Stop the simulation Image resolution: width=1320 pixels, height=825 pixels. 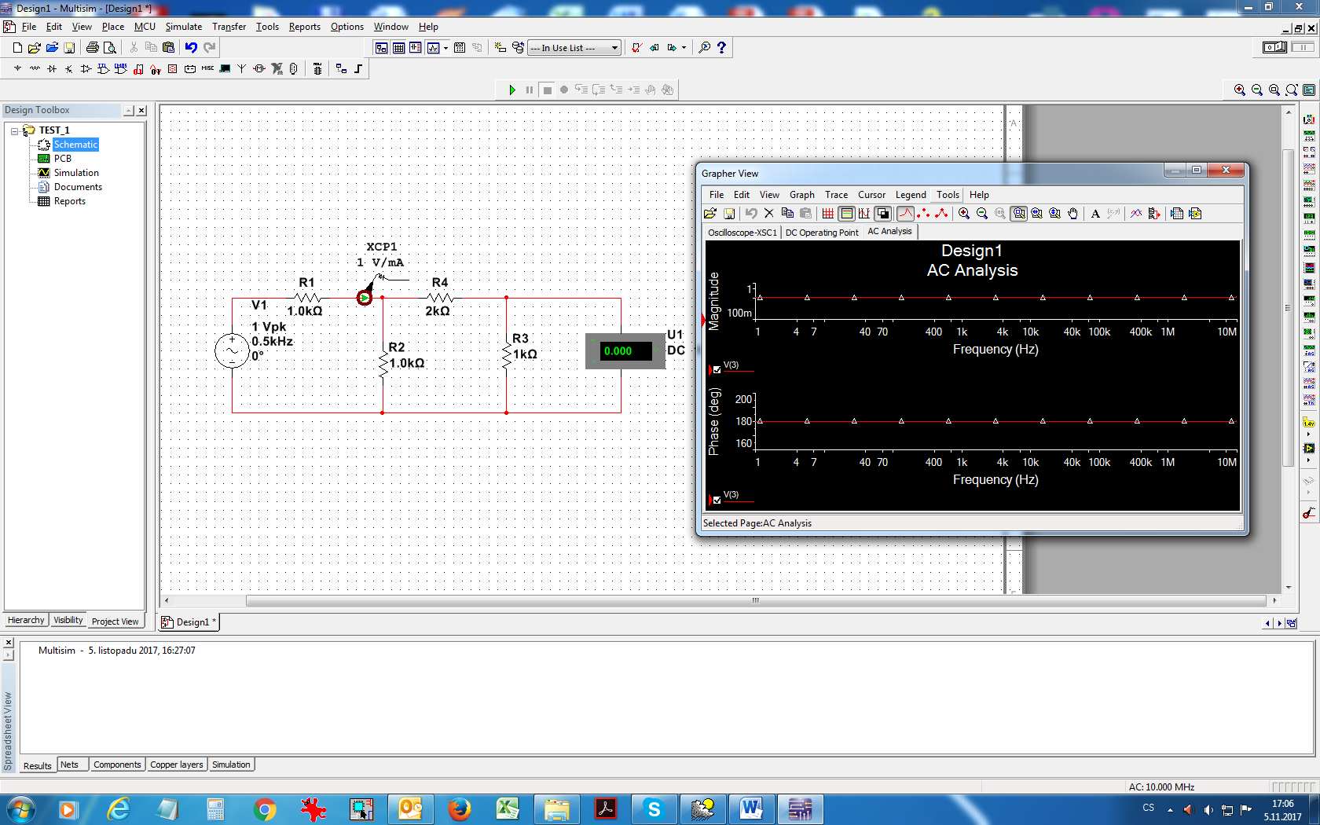(548, 90)
